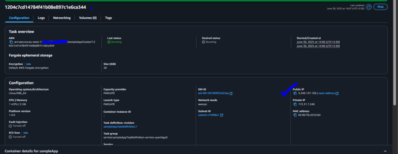Click Info link next to ECS Exec
Screen dimensions: 398x154
pyautogui.click(x=26, y=133)
